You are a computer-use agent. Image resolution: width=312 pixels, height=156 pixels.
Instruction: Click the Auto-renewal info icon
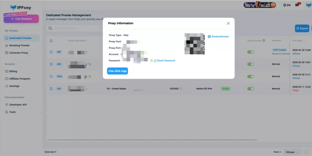coord(264,40)
